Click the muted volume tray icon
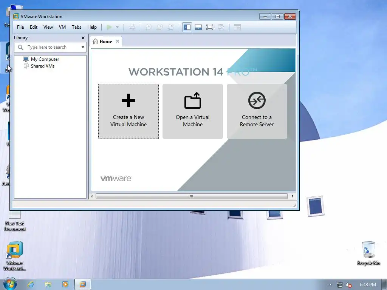Viewport: 387px width, 290px height. pyautogui.click(x=349, y=285)
